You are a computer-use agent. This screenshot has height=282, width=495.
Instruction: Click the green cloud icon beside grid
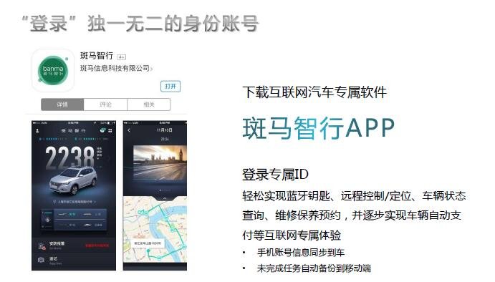pyautogui.click(x=103, y=130)
